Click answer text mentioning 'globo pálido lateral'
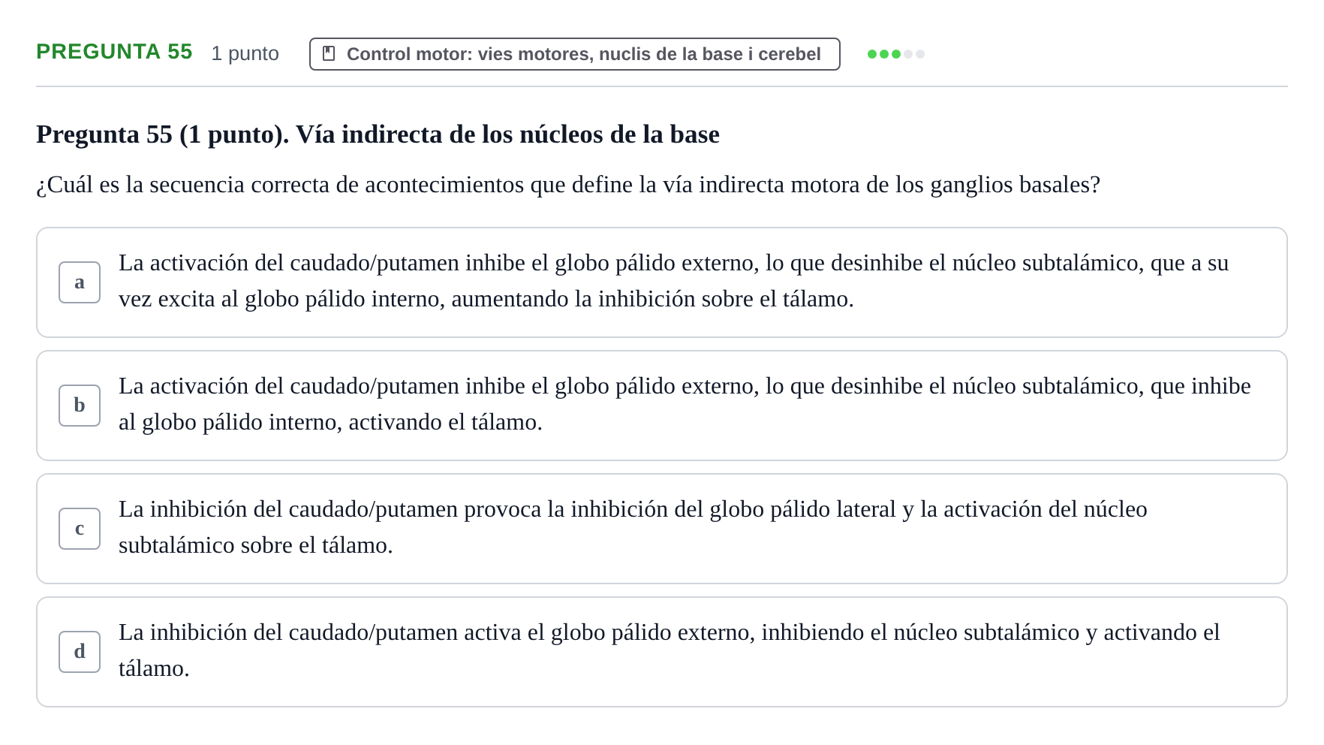Viewport: 1324px width, 745px height. [x=633, y=527]
